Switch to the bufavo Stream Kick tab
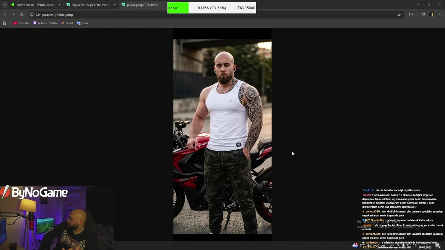Screen dimensions: 445x250 [x=35, y=5]
